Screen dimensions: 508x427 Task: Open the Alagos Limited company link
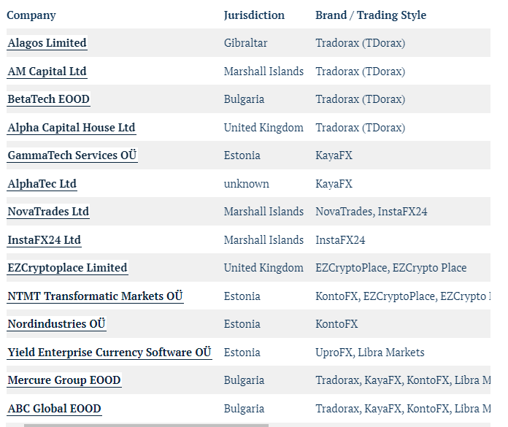(x=47, y=43)
